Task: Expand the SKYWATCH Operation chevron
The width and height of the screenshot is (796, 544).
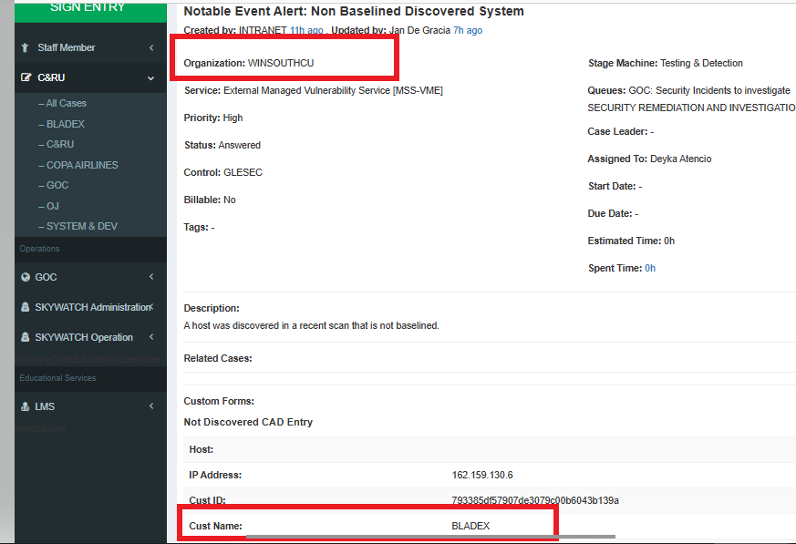Action: point(151,337)
